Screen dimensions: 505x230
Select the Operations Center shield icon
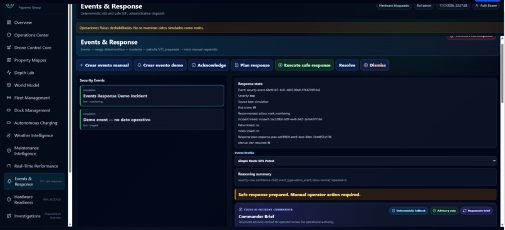[x=9, y=35]
